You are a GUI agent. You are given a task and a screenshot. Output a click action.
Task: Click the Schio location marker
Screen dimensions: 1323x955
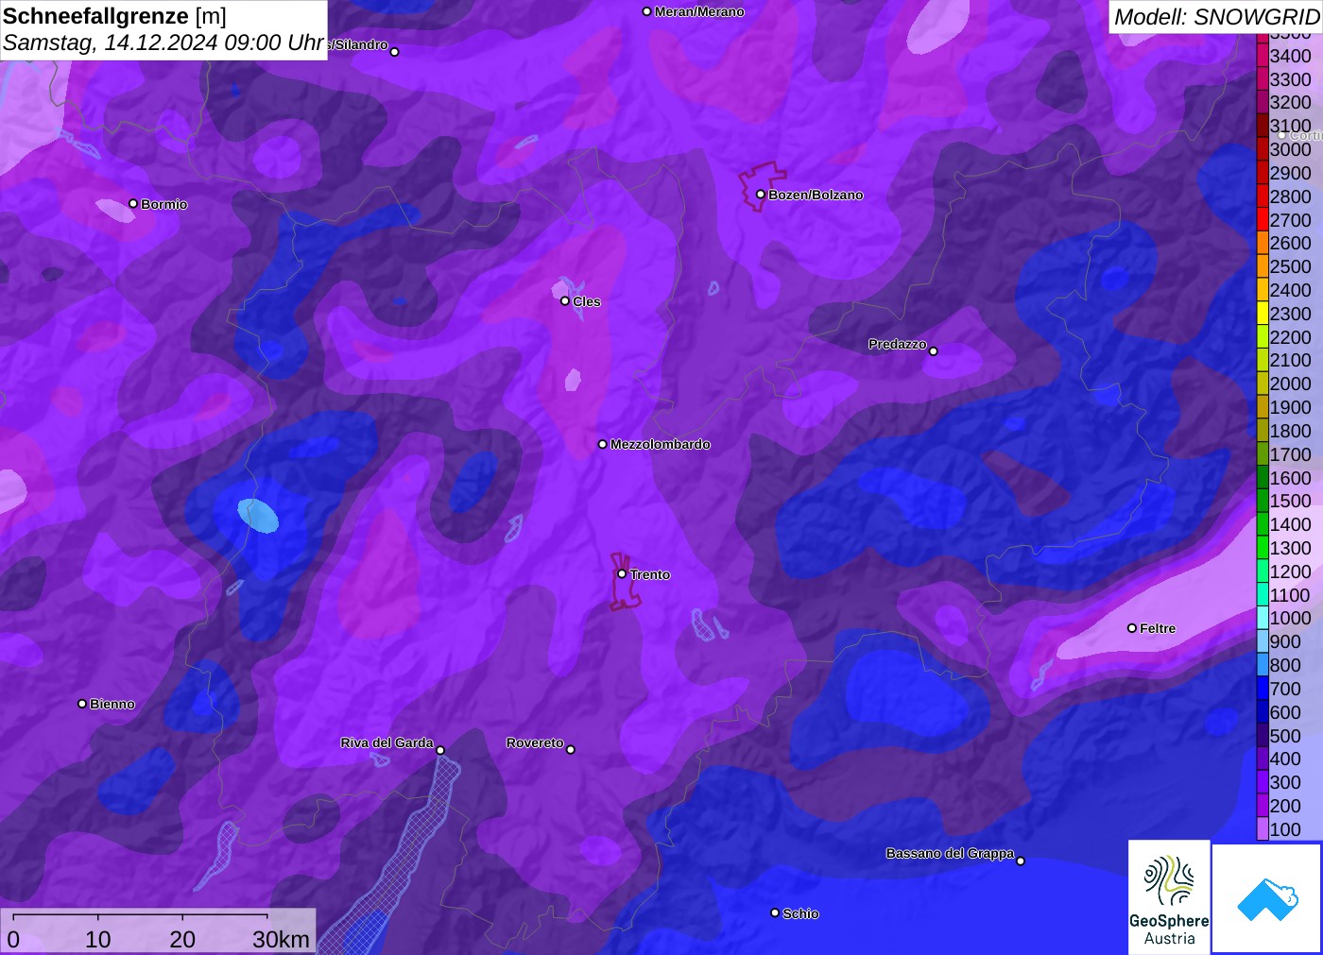[775, 913]
